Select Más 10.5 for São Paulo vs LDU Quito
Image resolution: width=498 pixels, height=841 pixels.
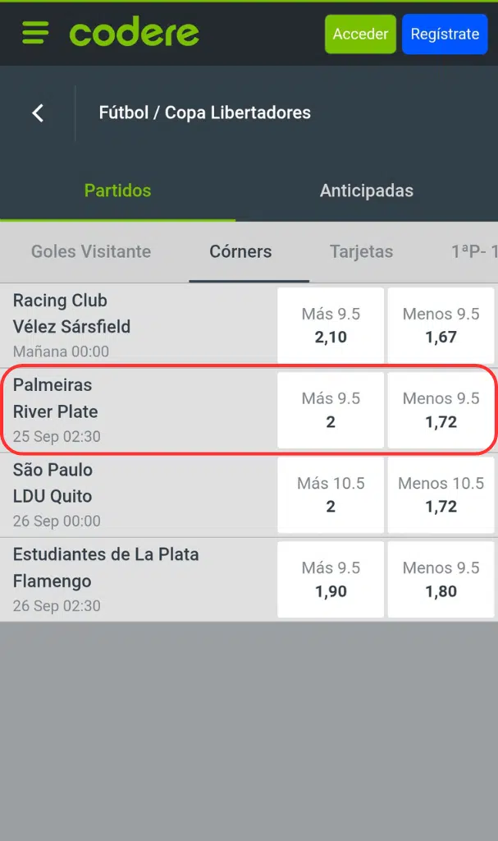(x=331, y=494)
